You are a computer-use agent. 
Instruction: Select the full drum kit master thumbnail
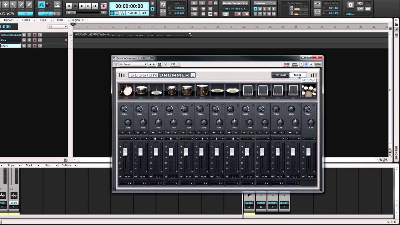[x=309, y=91]
